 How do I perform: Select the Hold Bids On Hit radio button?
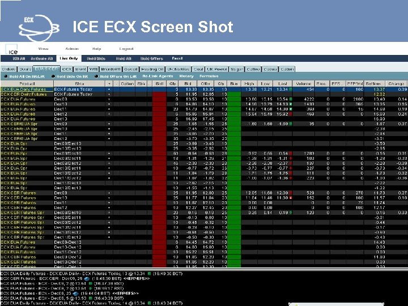click(x=53, y=76)
